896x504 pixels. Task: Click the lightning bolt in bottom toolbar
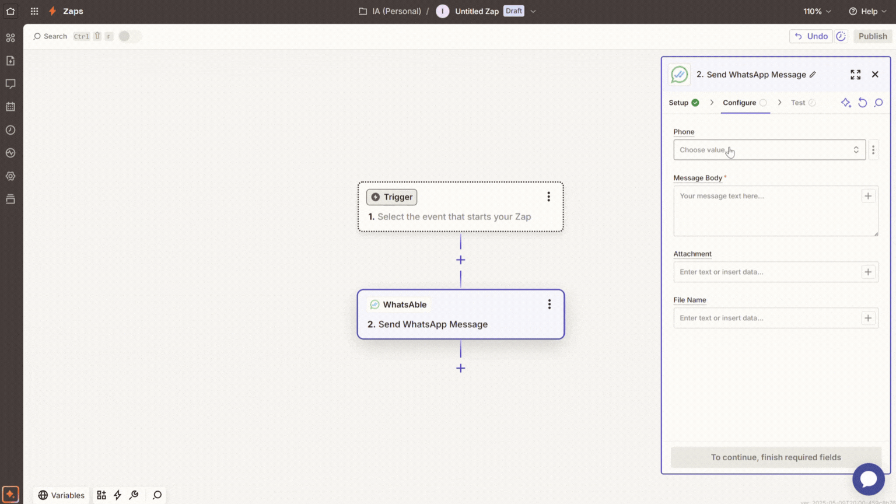117,495
